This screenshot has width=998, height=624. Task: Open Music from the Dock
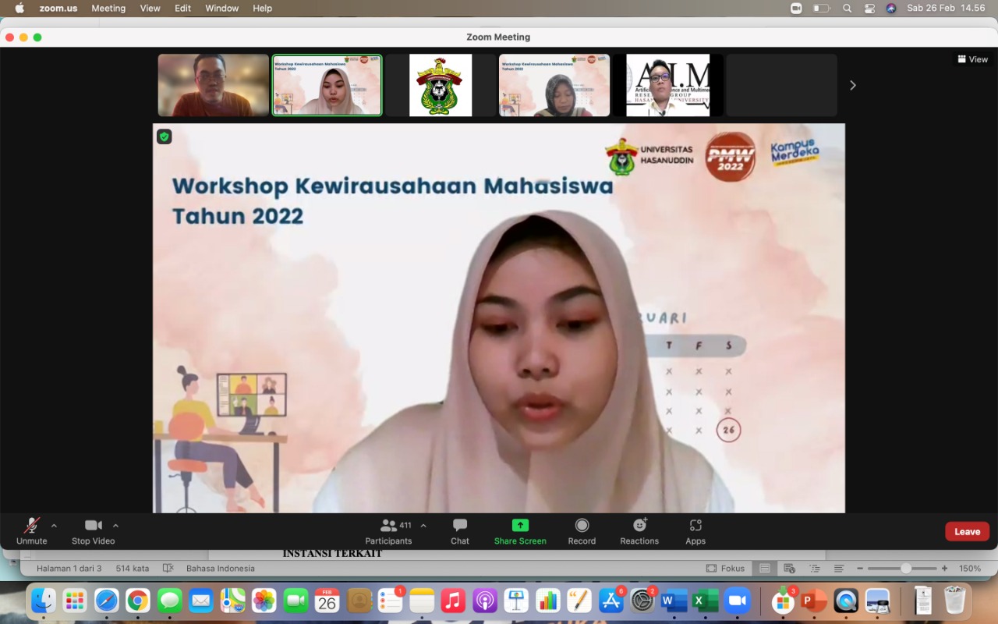click(x=453, y=601)
